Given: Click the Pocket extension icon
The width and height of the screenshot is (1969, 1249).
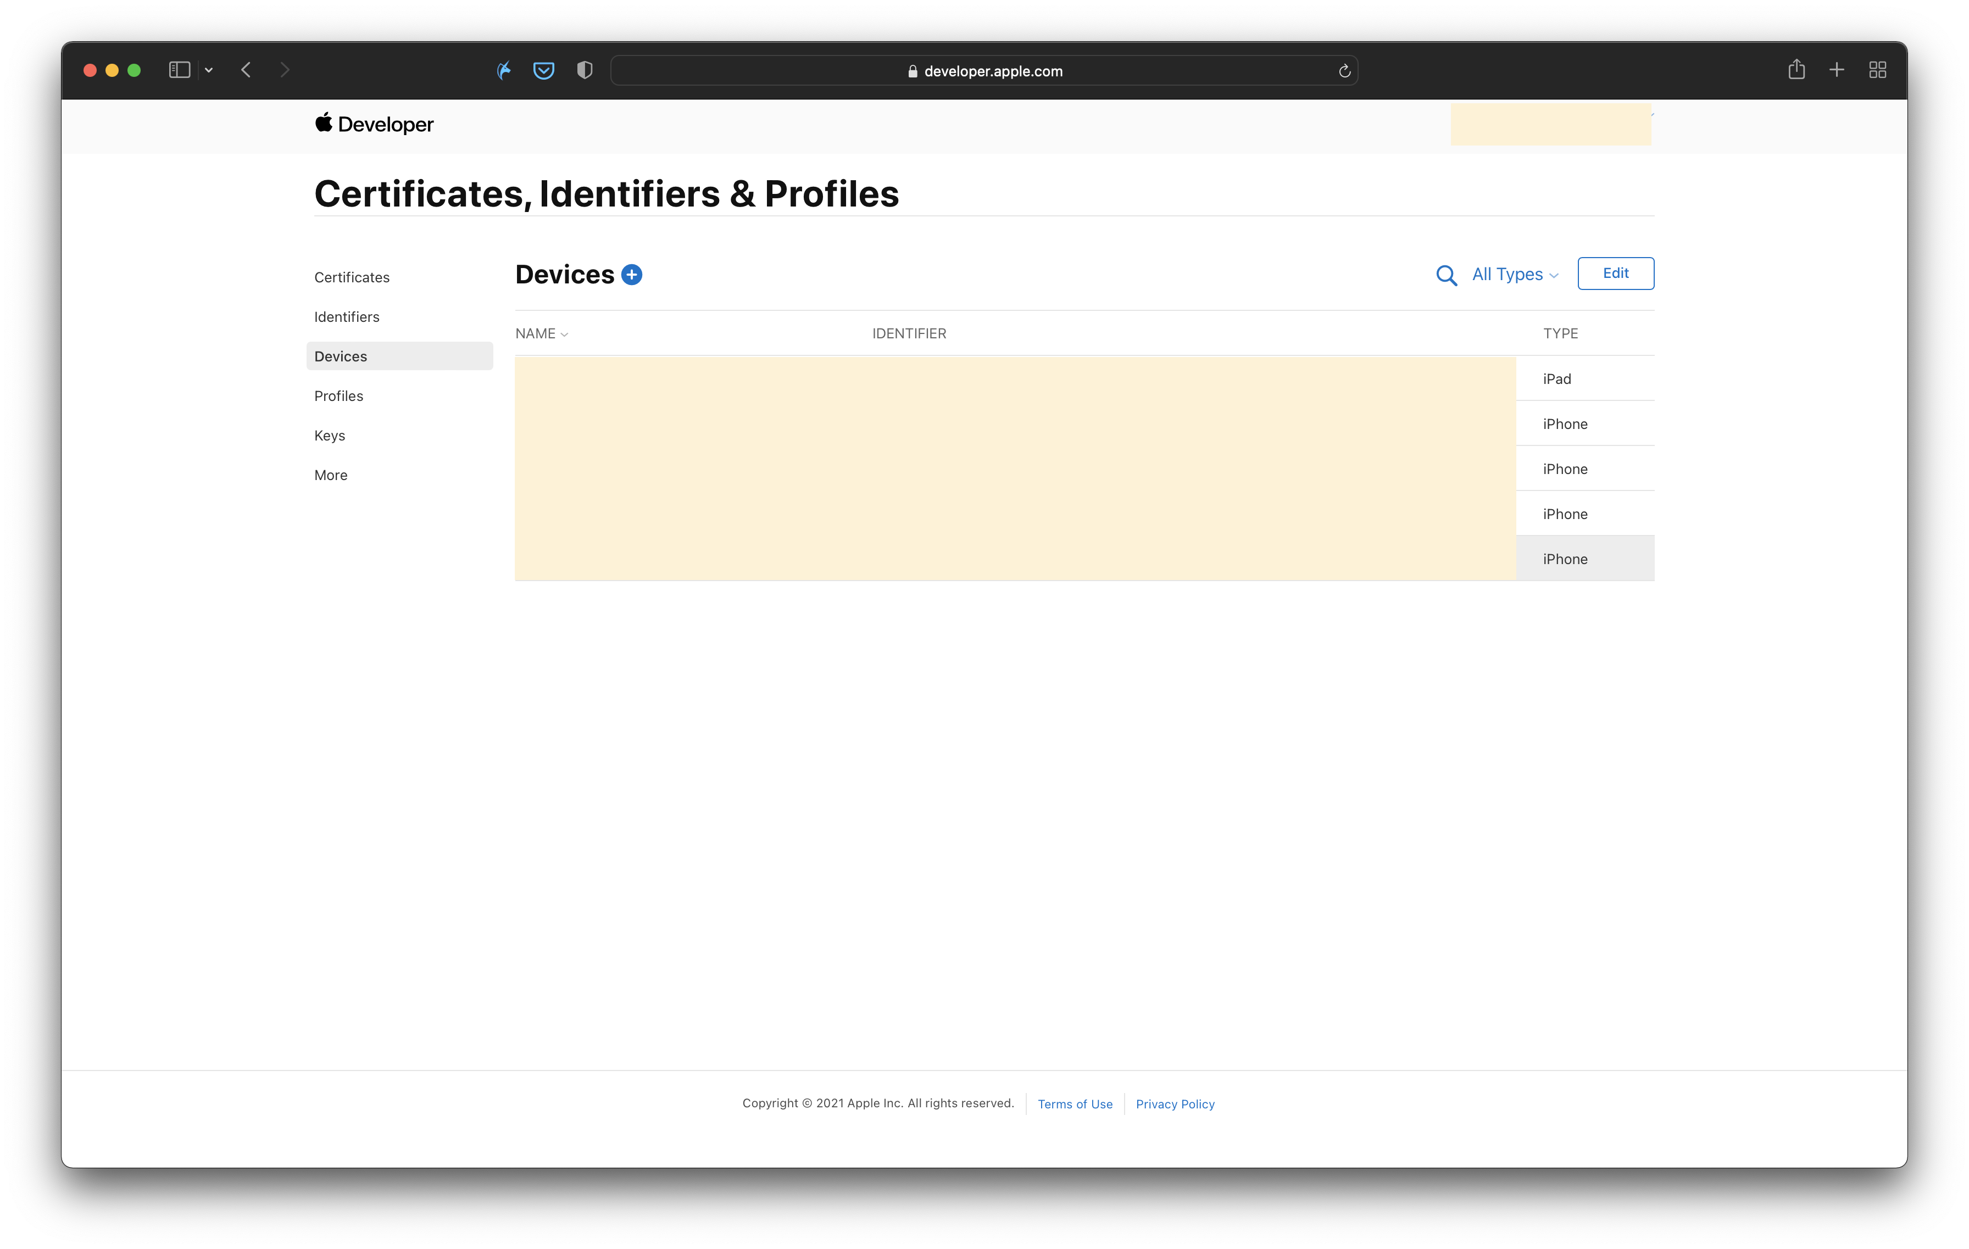Looking at the screenshot, I should pyautogui.click(x=544, y=71).
